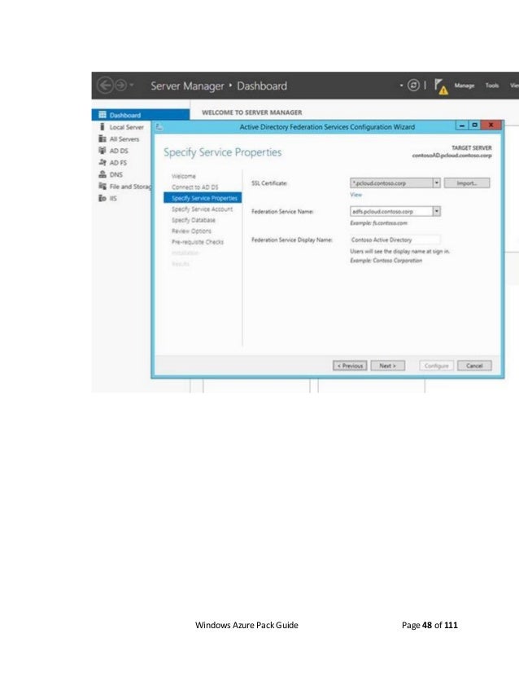Screen dimensions: 519x673
Task: Close the AD FS Configuration Wizard
Action: click(x=491, y=125)
